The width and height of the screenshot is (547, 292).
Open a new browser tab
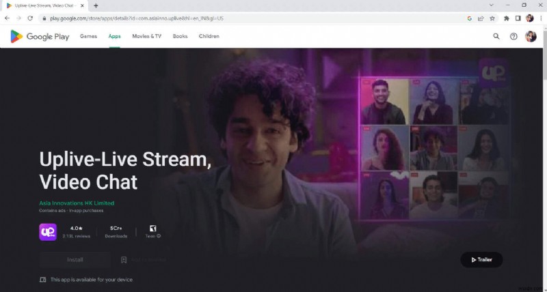click(x=96, y=5)
